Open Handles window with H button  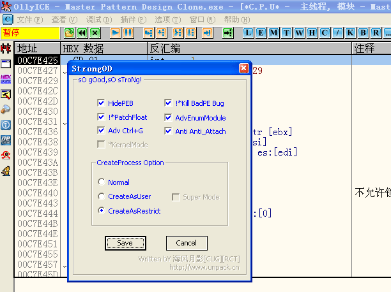(x=312, y=33)
